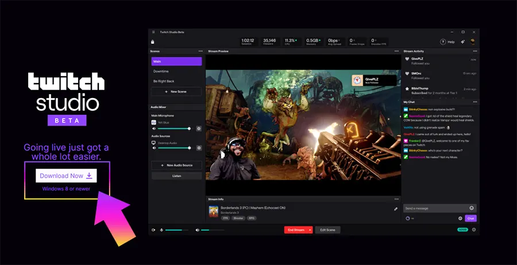Click the Shooter tag
The image size is (517, 265).
point(238,218)
